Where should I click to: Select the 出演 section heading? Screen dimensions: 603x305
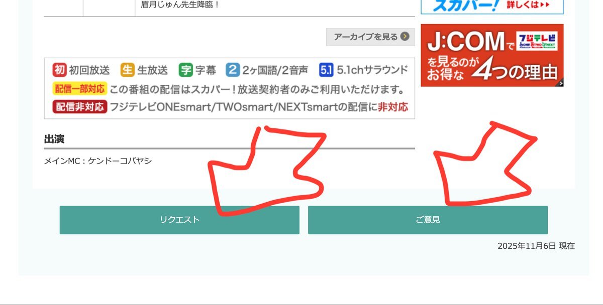(54, 139)
